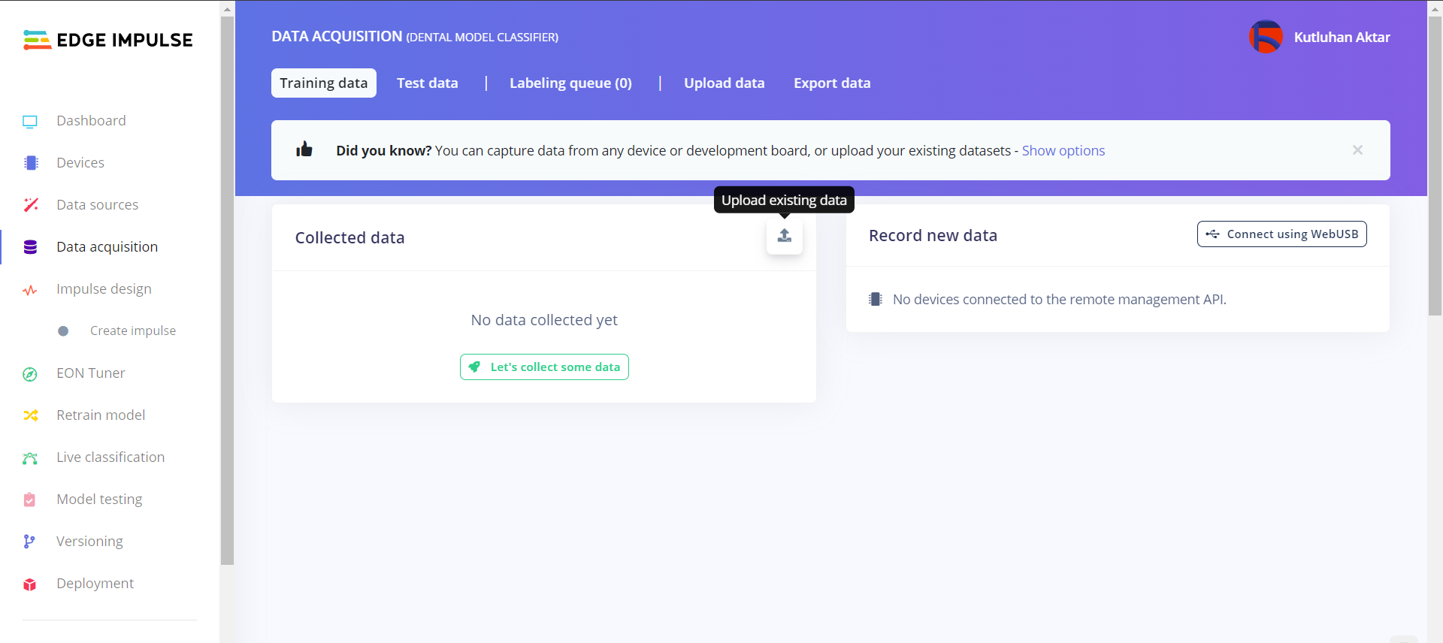This screenshot has width=1443, height=643.
Task: Click the Retrain model shuffle icon
Action: [31, 415]
